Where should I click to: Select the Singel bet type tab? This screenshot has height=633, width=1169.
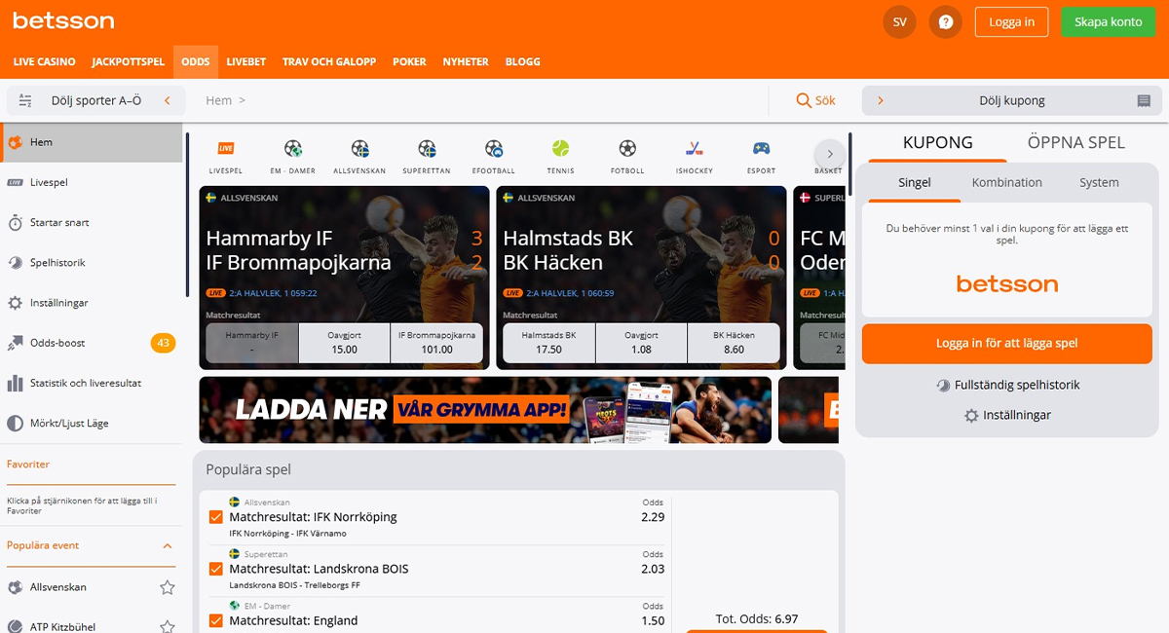point(915,182)
